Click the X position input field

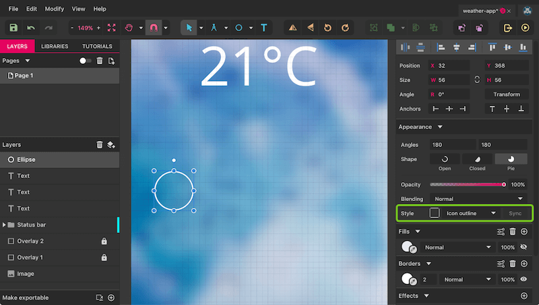(451, 65)
